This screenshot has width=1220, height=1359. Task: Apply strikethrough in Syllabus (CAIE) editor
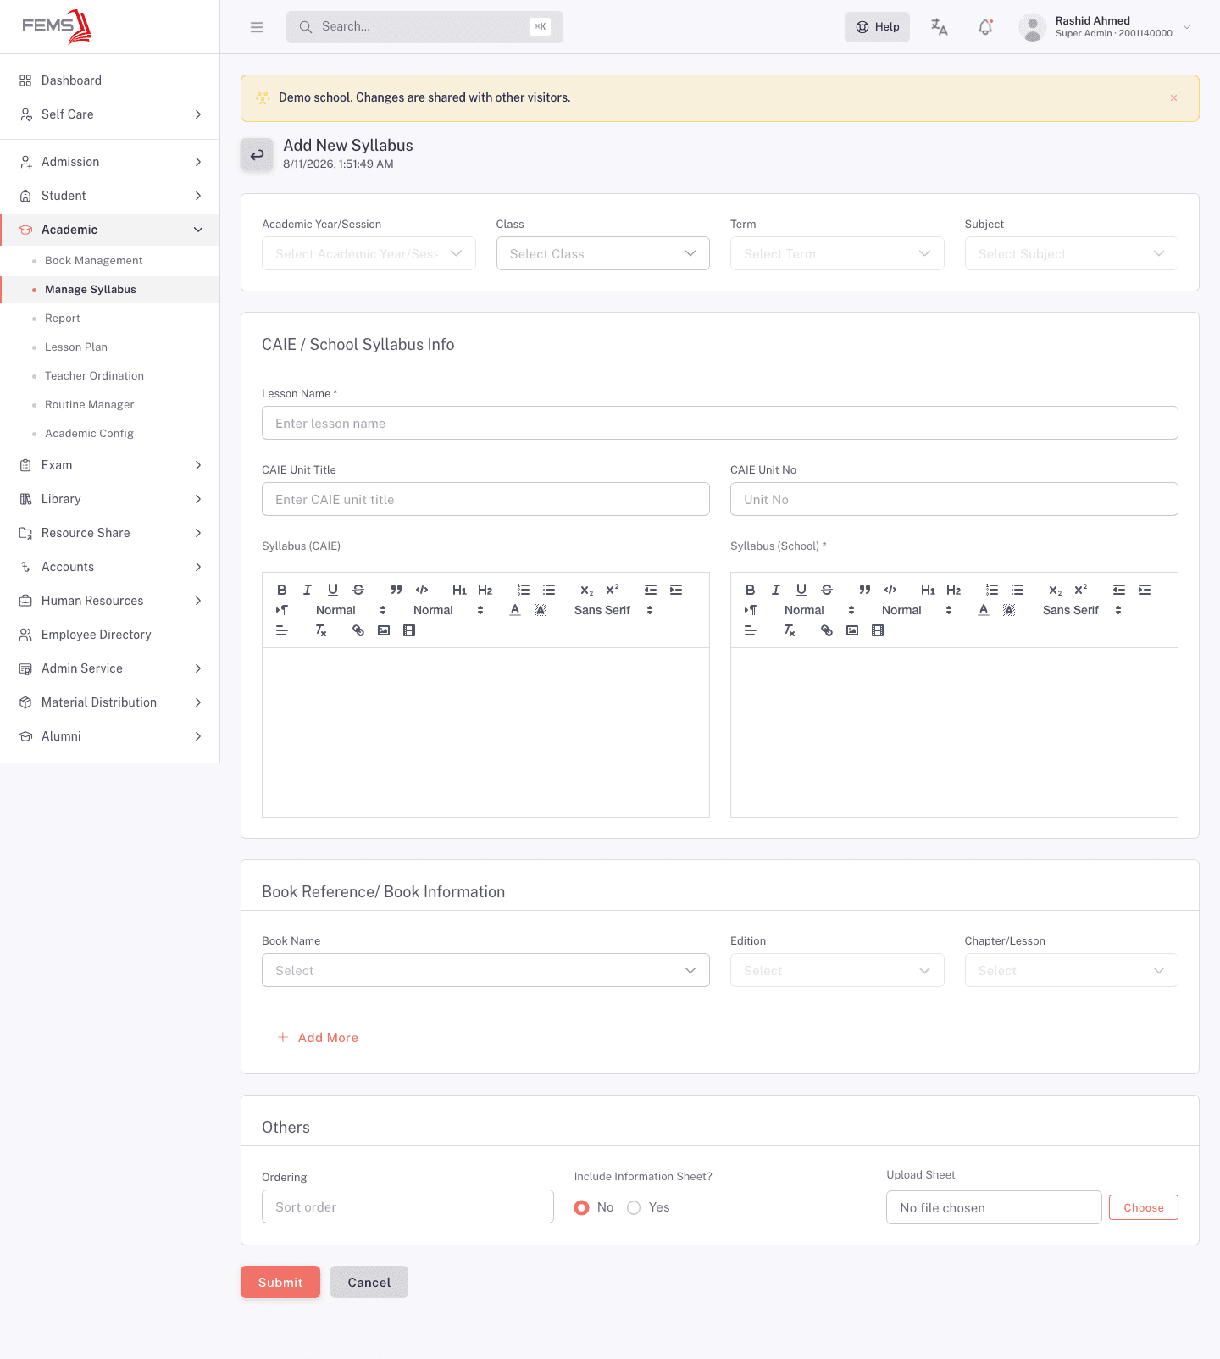click(x=358, y=590)
